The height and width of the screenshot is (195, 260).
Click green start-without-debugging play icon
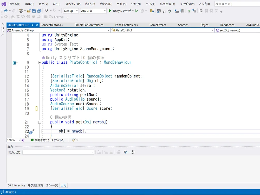click(137, 11)
